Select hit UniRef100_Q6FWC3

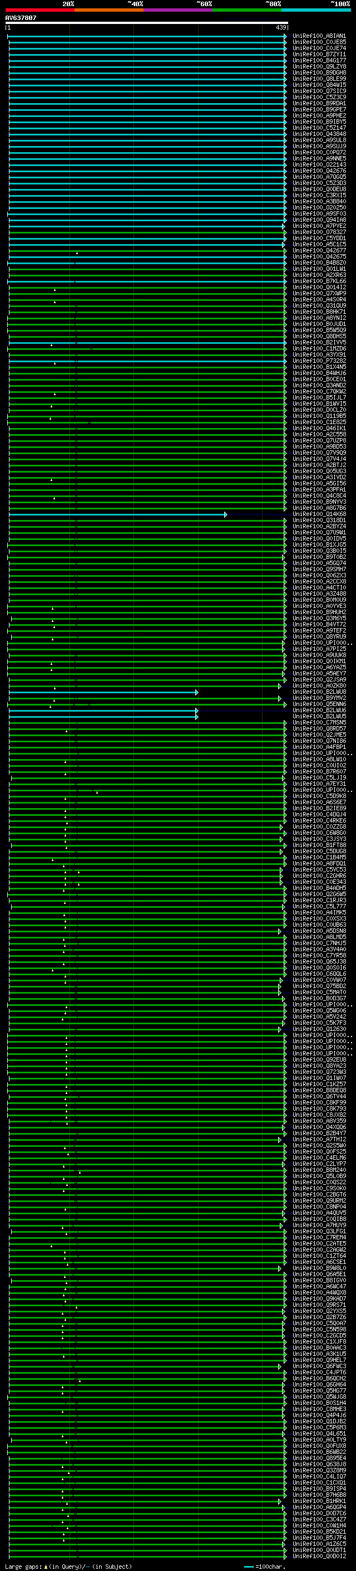point(319,1366)
